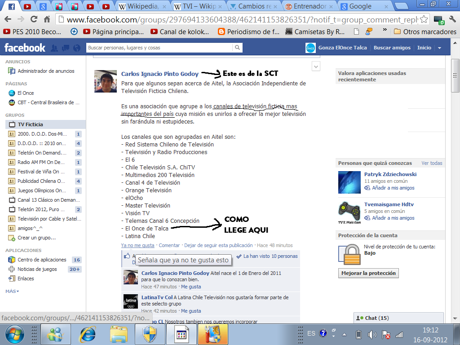Open Windows Live Messenger taskbar icon
This screenshot has height=345, width=460.
[55, 334]
